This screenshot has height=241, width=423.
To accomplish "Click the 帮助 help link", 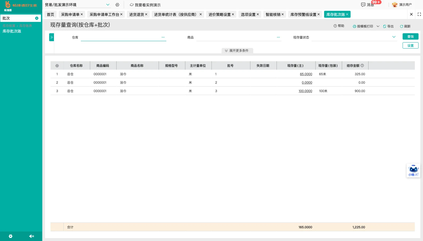I will click(339, 26).
